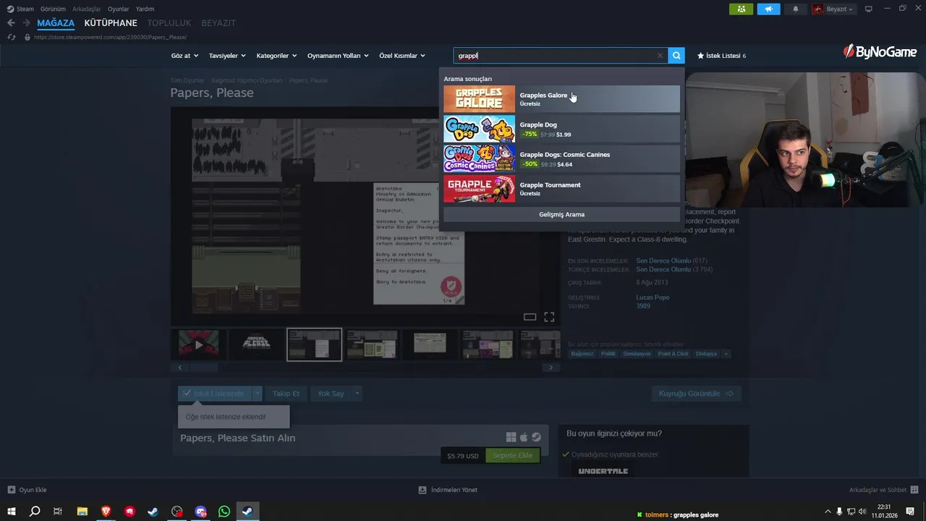Open WhatsApp from the taskbar
This screenshot has width=926, height=521.
coord(224,512)
